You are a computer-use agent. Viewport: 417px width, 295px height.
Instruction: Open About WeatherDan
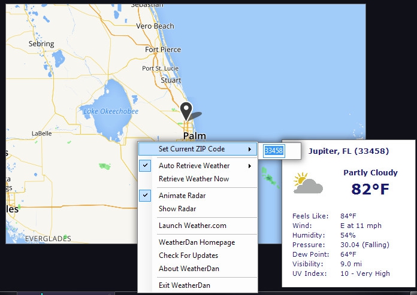(x=189, y=269)
